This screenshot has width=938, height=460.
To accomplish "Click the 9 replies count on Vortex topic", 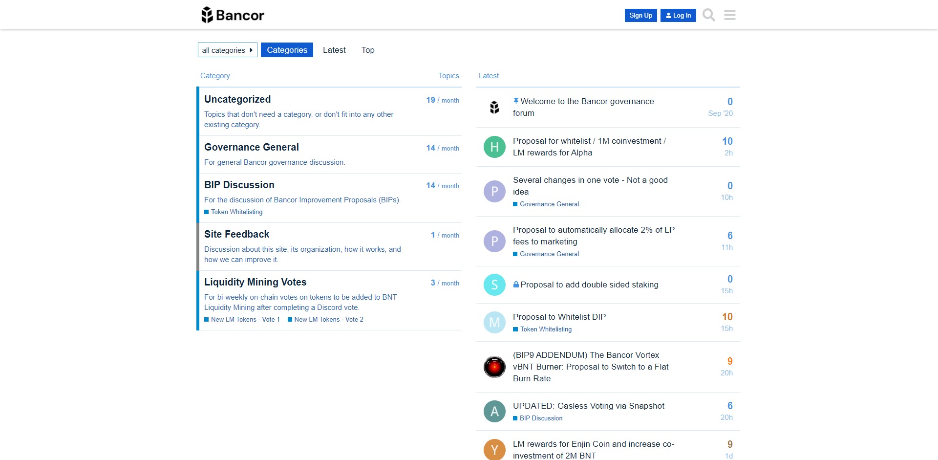I will pyautogui.click(x=730, y=361).
